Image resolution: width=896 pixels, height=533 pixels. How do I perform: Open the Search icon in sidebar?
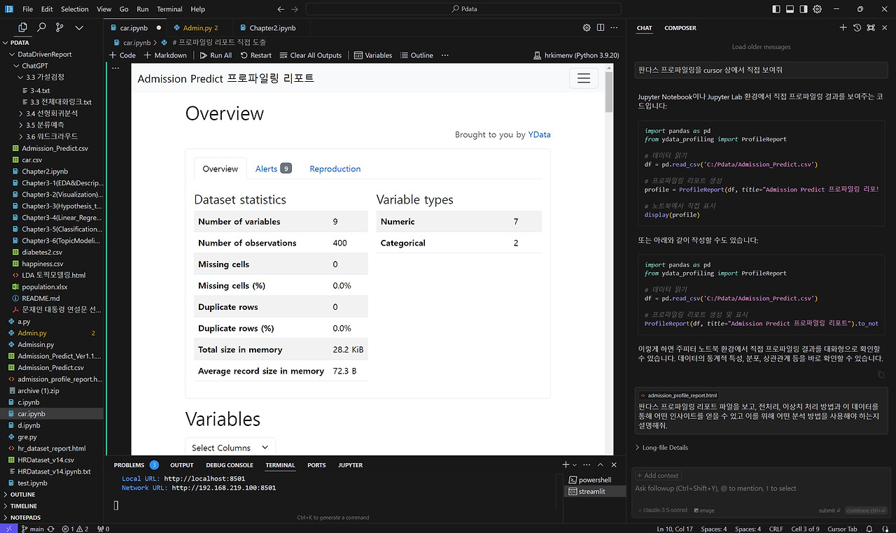tap(41, 28)
